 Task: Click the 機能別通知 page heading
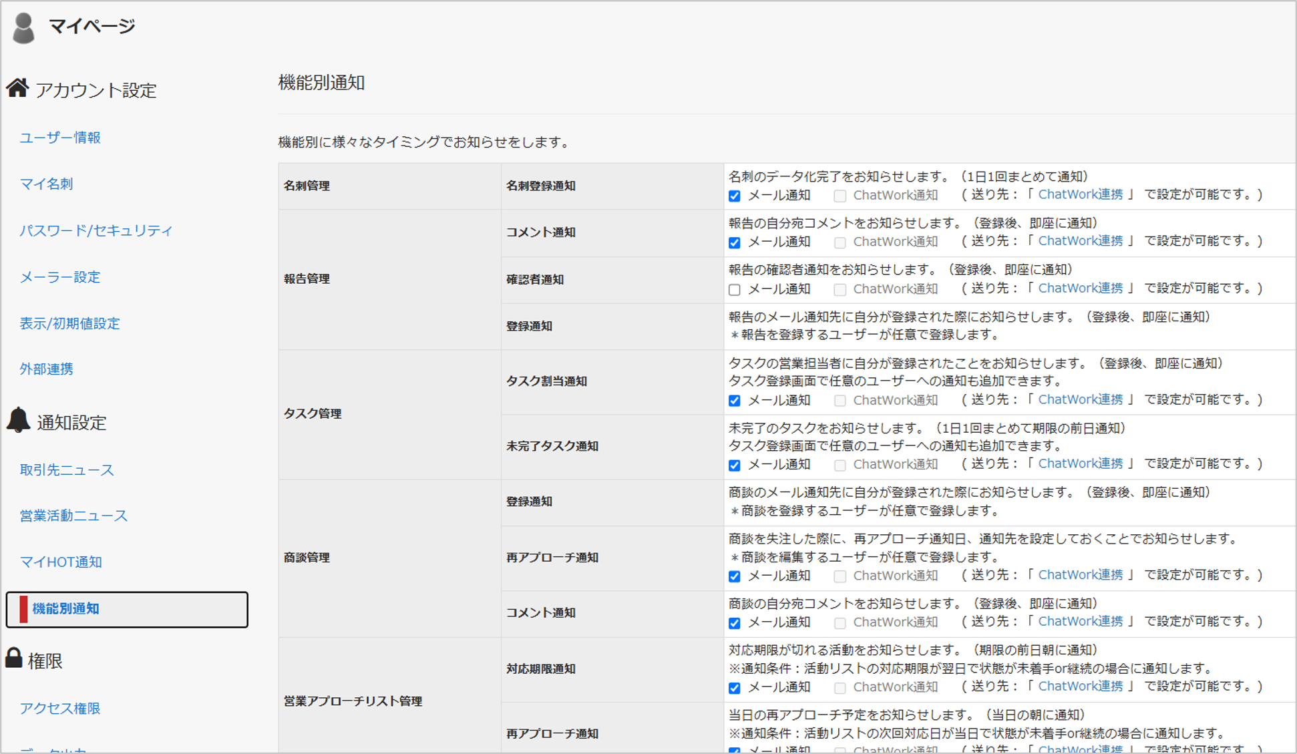pos(321,83)
